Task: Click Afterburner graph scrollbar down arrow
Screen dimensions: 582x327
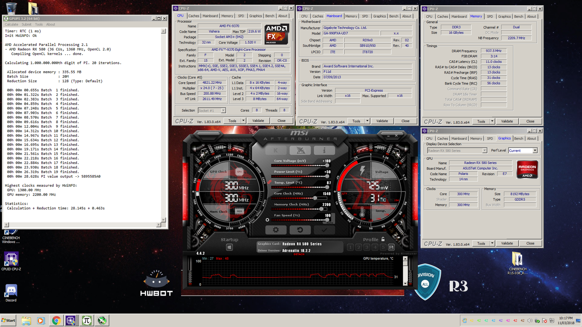Action: point(405,284)
